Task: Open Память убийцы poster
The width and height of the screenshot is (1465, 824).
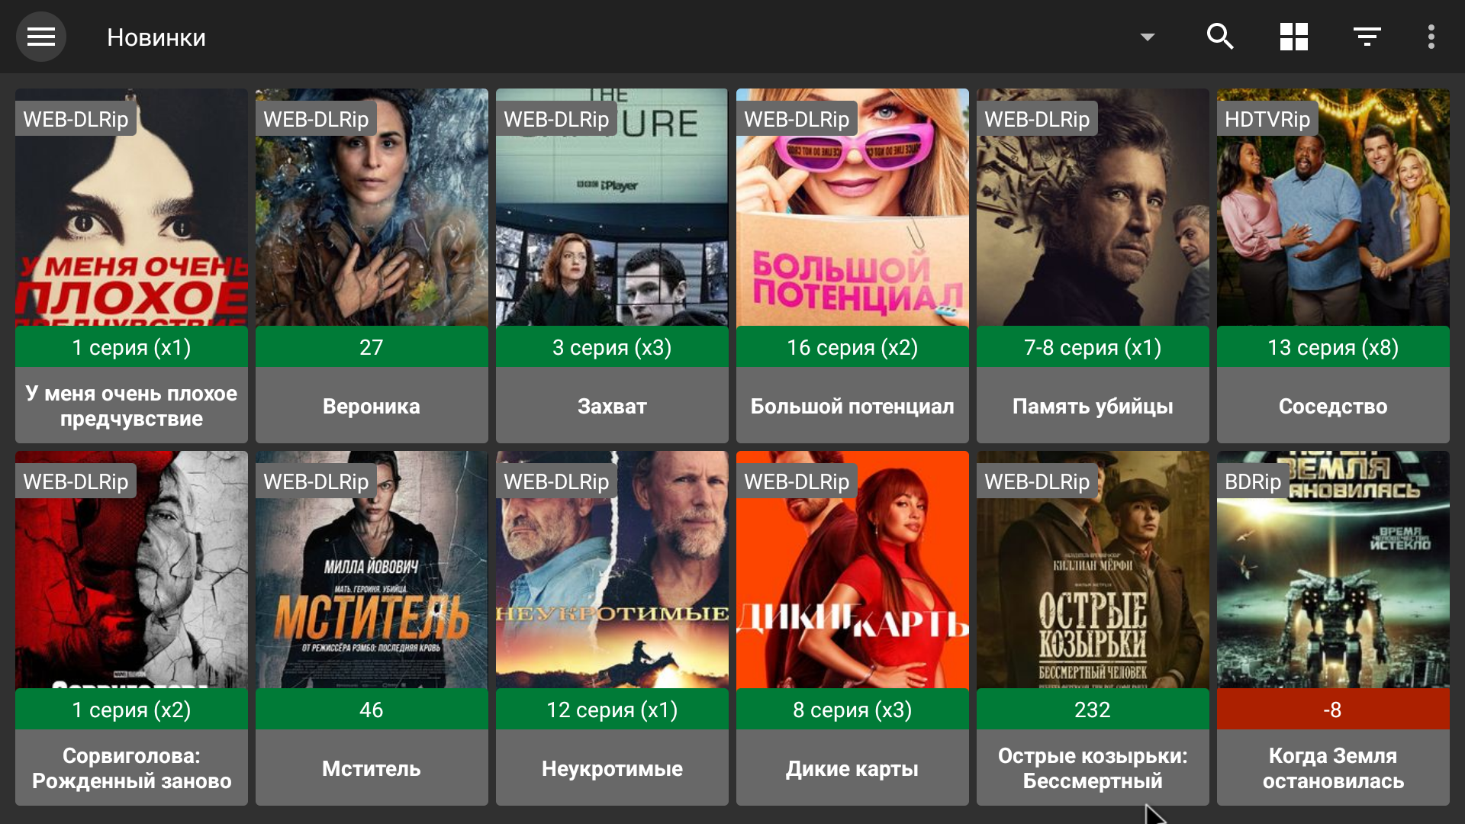Action: click(x=1093, y=221)
